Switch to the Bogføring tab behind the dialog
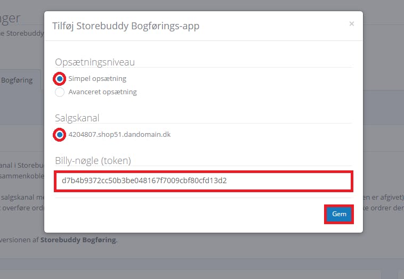 (17, 80)
